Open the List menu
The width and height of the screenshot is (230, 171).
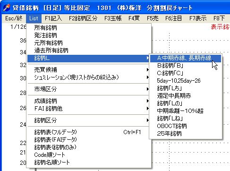pos(34,18)
